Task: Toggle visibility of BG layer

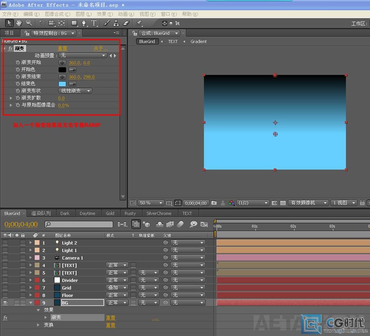Action: click(5, 303)
